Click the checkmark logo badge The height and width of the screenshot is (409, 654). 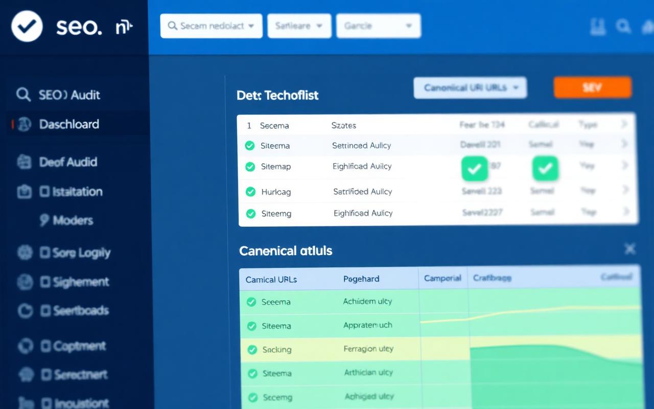click(27, 27)
